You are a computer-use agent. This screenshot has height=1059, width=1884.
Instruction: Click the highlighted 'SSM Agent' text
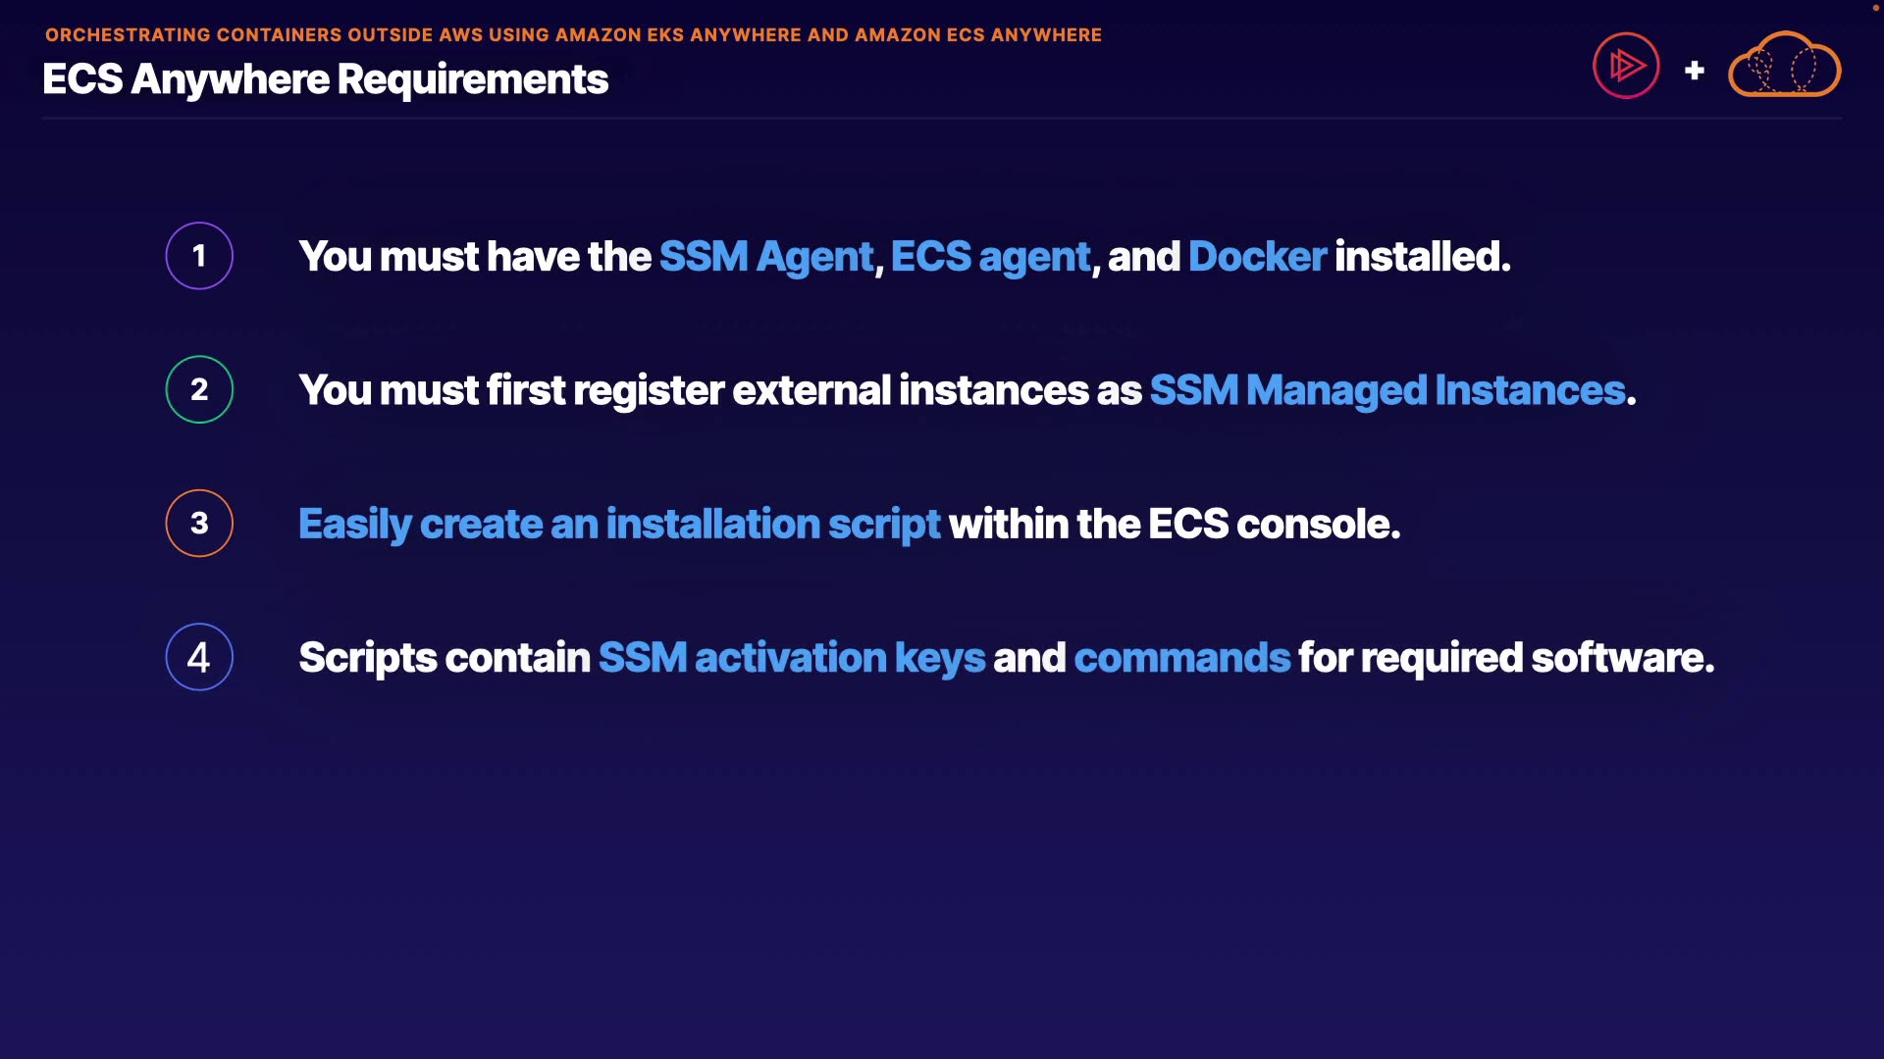[765, 257]
